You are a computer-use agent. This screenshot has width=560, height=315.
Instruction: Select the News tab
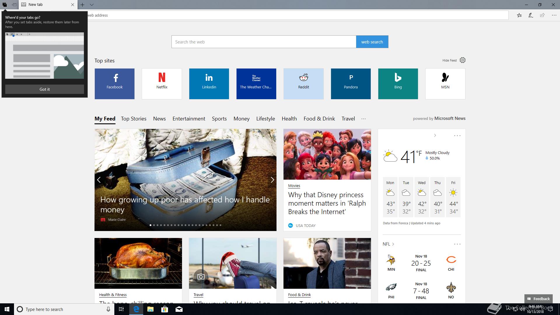click(160, 119)
